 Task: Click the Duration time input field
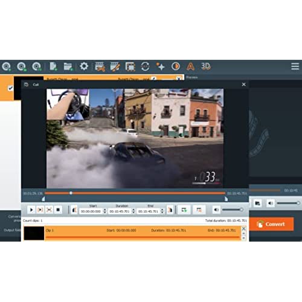coord(120,211)
